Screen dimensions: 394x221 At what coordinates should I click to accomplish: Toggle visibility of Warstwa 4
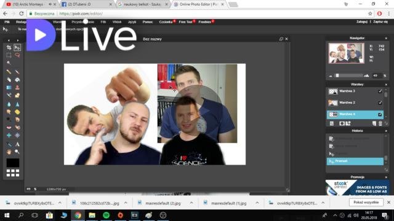(x=380, y=115)
